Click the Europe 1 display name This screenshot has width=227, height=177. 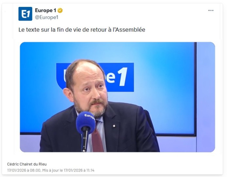pyautogui.click(x=45, y=10)
